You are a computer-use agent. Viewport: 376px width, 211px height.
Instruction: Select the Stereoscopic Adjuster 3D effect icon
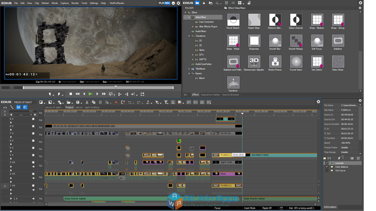pyautogui.click(x=254, y=61)
